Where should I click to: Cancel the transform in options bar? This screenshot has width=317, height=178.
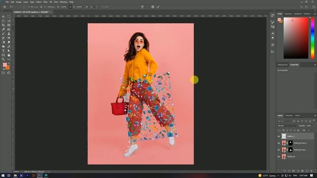pyautogui.click(x=153, y=7)
